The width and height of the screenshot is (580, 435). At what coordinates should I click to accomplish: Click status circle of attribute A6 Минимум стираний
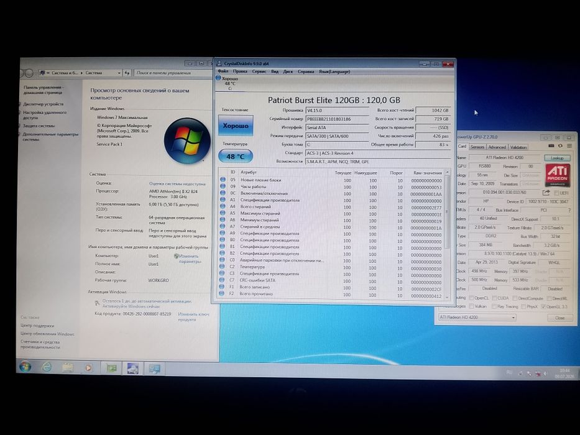(223, 220)
